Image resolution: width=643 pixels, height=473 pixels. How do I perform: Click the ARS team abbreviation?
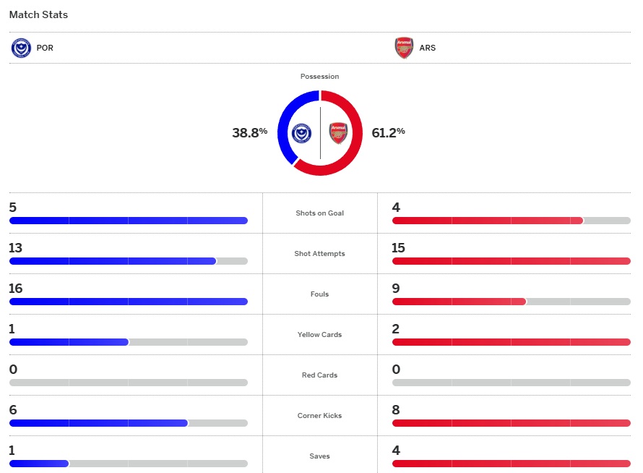tap(428, 48)
